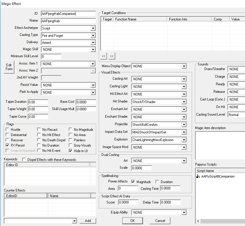
Task: Open the Counter Effects selection dropdown
Action: pyautogui.click(x=74, y=221)
